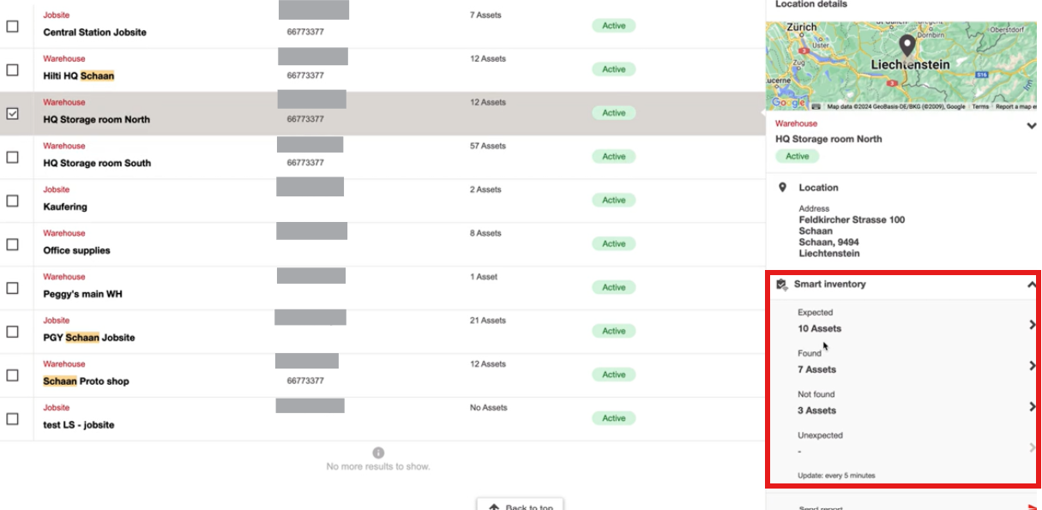1042x510 pixels.
Task: Tick the Kaufering jobsite checkbox
Action: (13, 201)
